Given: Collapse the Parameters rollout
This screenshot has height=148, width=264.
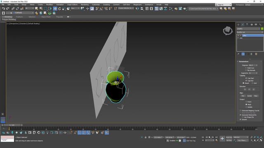Looking at the screenshot, I should [244, 62].
